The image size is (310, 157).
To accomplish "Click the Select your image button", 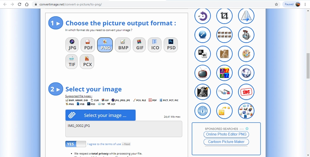I will [101, 115].
